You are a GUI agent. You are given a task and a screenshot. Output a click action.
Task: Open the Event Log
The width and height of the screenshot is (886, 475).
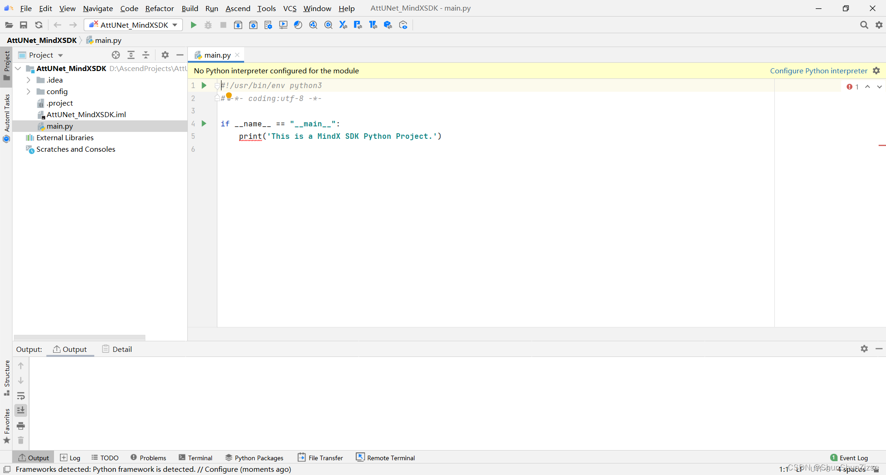(849, 457)
